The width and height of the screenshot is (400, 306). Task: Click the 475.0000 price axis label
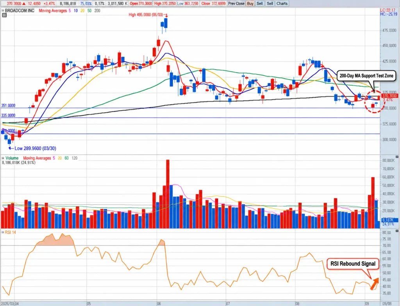coord(389,31)
